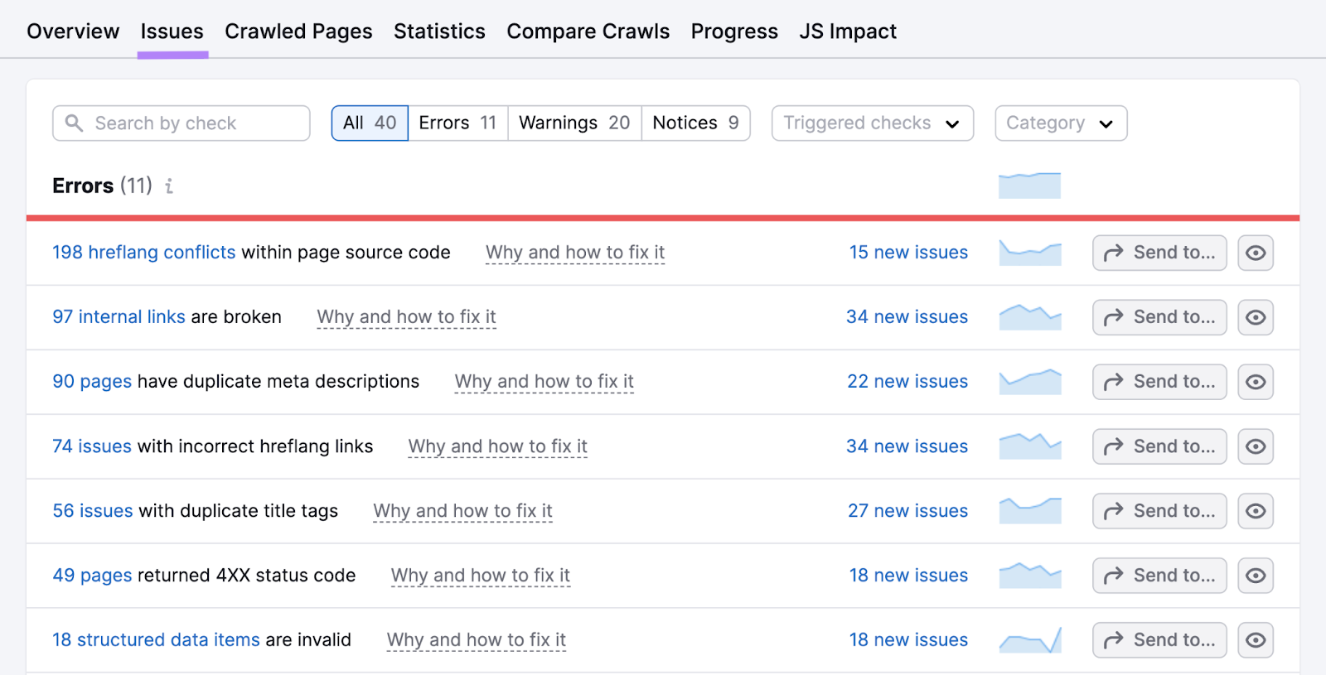1326x675 pixels.
Task: Open 97 internal links link
Action: tap(119, 317)
